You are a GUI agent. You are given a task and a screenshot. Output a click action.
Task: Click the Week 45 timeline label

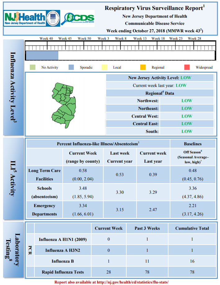[x=65, y=38]
